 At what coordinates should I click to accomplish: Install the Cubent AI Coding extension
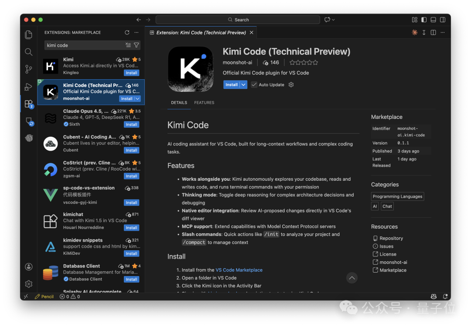[132, 150]
